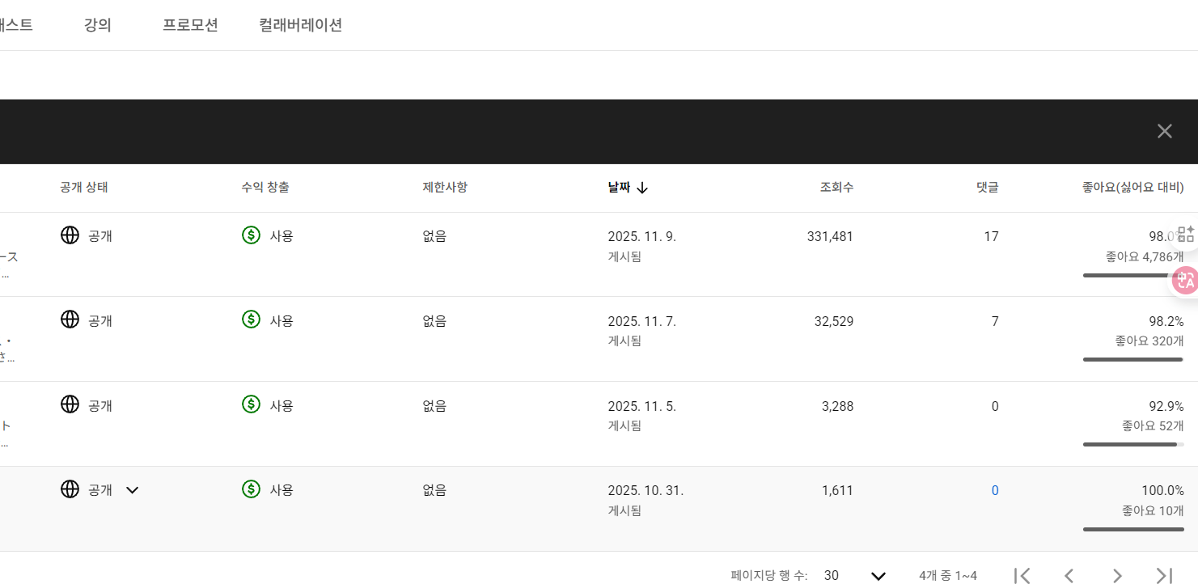Select the 컬래버레이션 tab
1198x584 pixels.
301,25
